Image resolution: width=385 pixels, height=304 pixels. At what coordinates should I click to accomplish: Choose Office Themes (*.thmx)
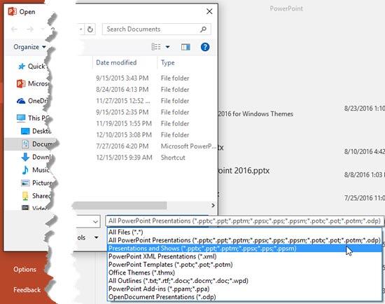pos(244,272)
